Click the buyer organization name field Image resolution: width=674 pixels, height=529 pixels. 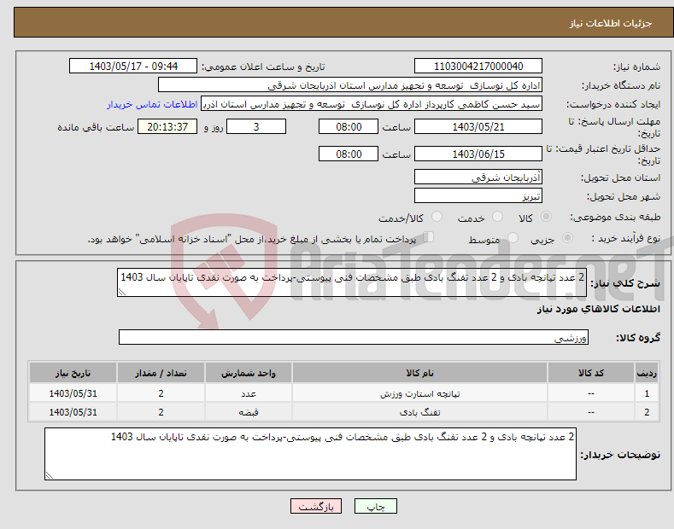point(350,85)
